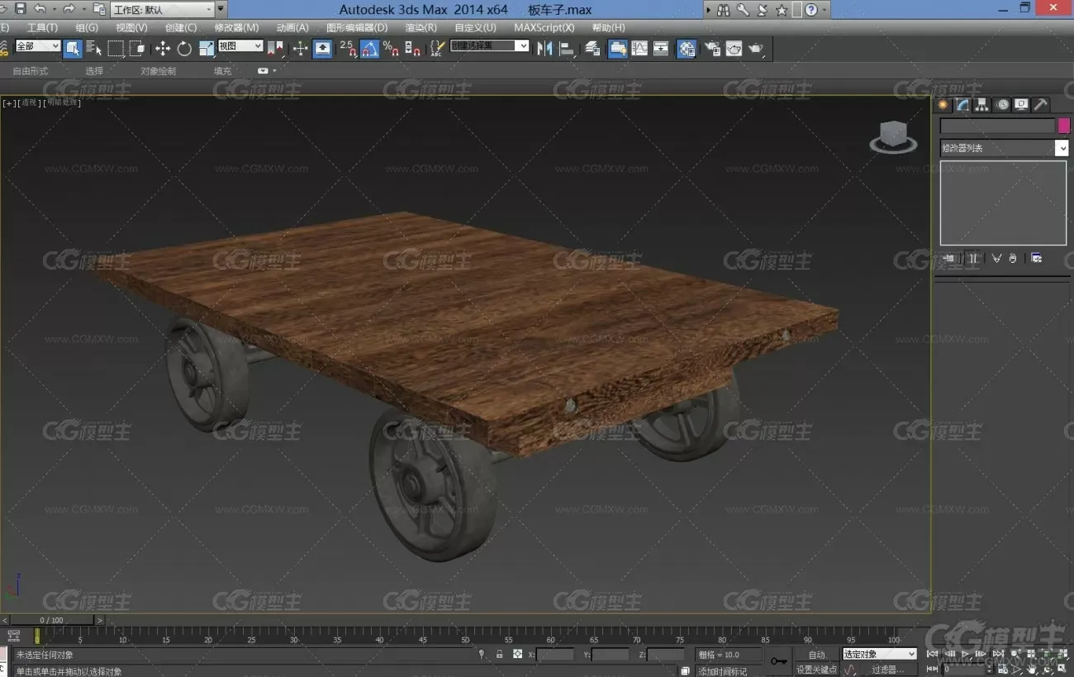Click Render Production teapot icon
This screenshot has width=1074, height=677.
tap(756, 49)
